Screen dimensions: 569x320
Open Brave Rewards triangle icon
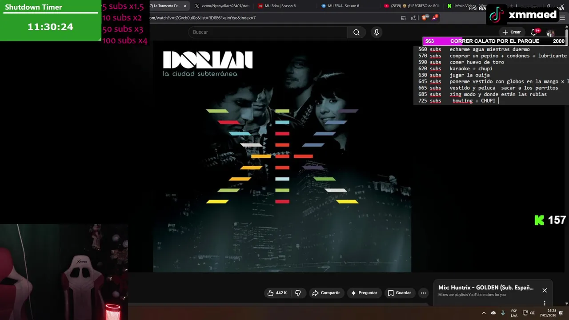pos(435,18)
